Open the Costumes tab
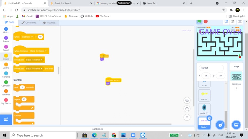The height and width of the screenshot is (139, 248). coord(29,23)
